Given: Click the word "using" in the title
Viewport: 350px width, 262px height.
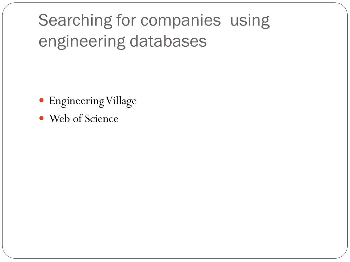Looking at the screenshot, I should pyautogui.click(x=250, y=20).
